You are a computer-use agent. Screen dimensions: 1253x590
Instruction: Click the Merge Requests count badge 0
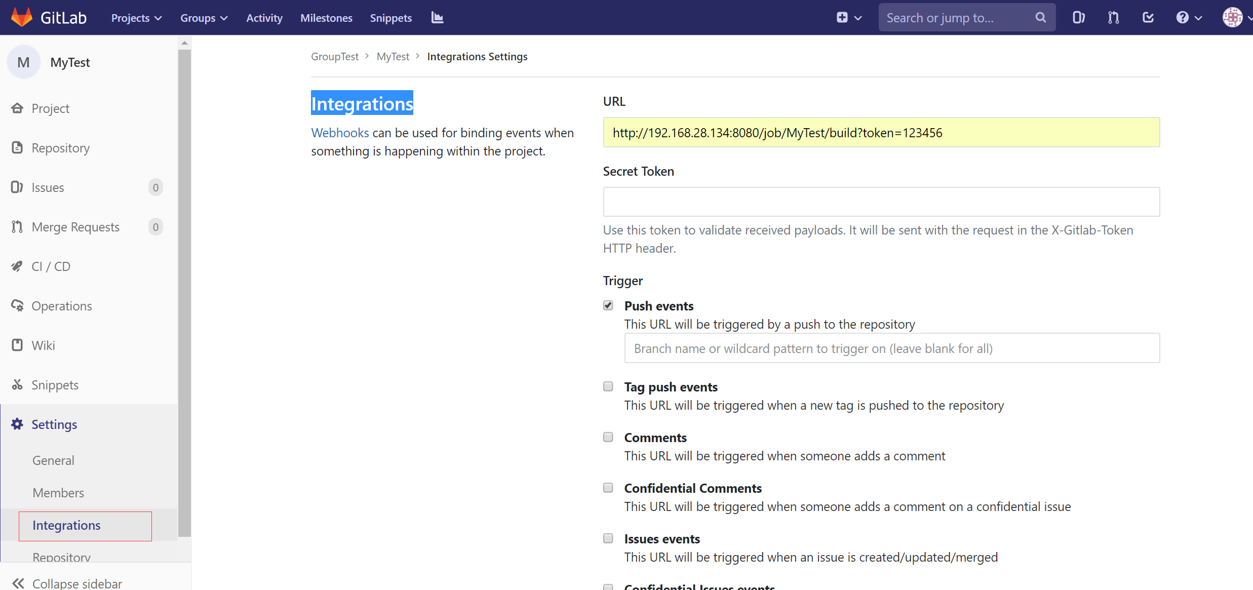155,227
